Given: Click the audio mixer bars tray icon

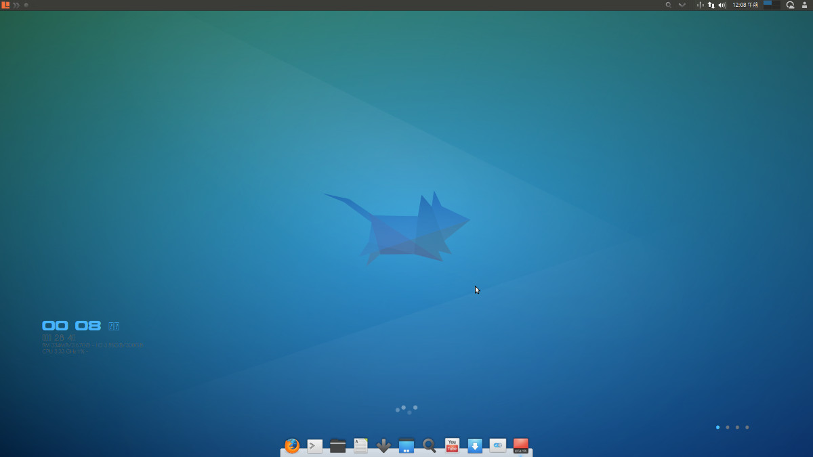Looking at the screenshot, I should [700, 5].
